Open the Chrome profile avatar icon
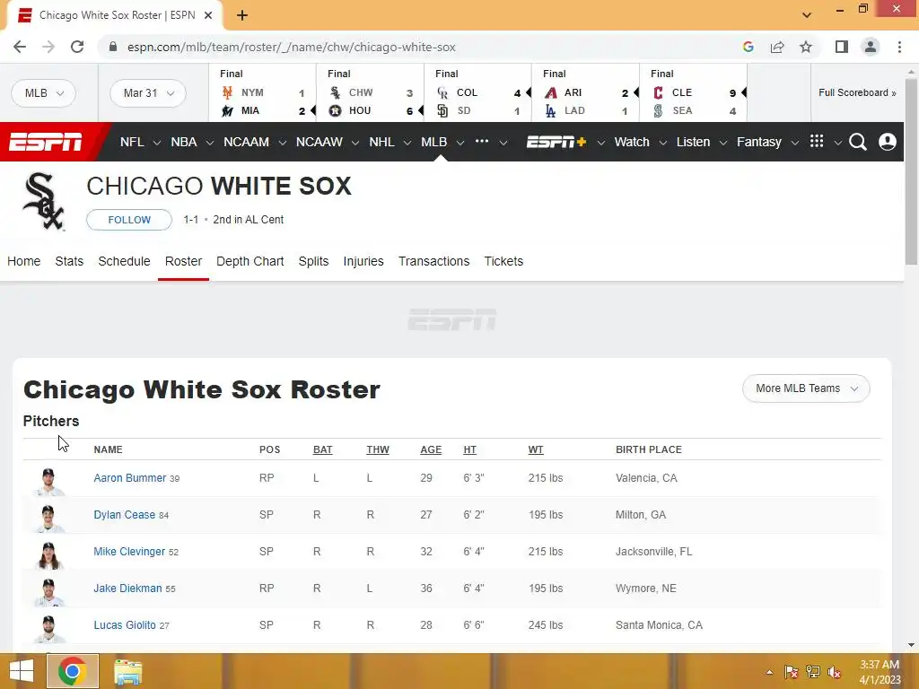Image resolution: width=919 pixels, height=689 pixels. click(871, 47)
